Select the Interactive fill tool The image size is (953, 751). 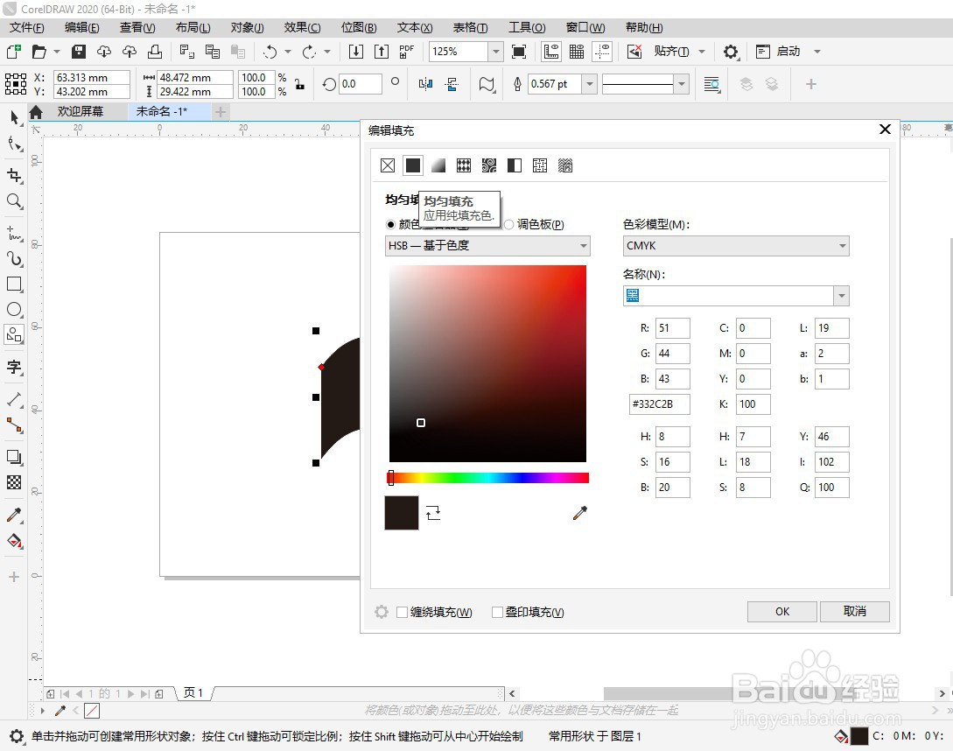point(15,541)
